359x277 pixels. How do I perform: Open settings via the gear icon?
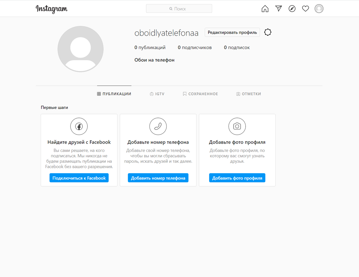coord(267,32)
